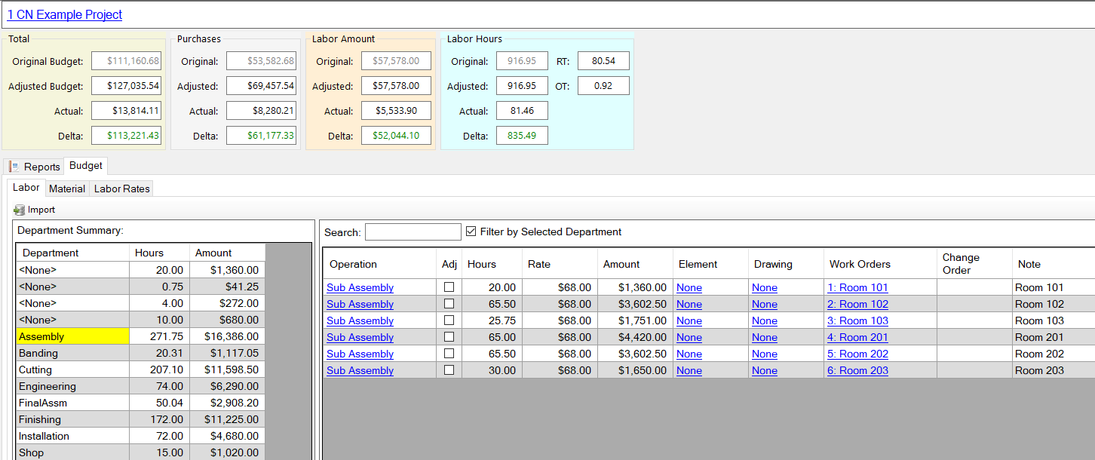Click the Drawing None link for Room 202
This screenshot has width=1095, height=460.
pos(765,354)
